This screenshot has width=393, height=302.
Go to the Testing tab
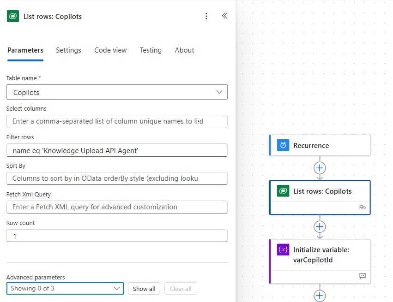click(151, 50)
